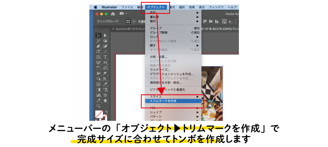This screenshot has height=147, width=328.
Task: Select the Zoom magnifier tool
Action: [x=98, y=106]
